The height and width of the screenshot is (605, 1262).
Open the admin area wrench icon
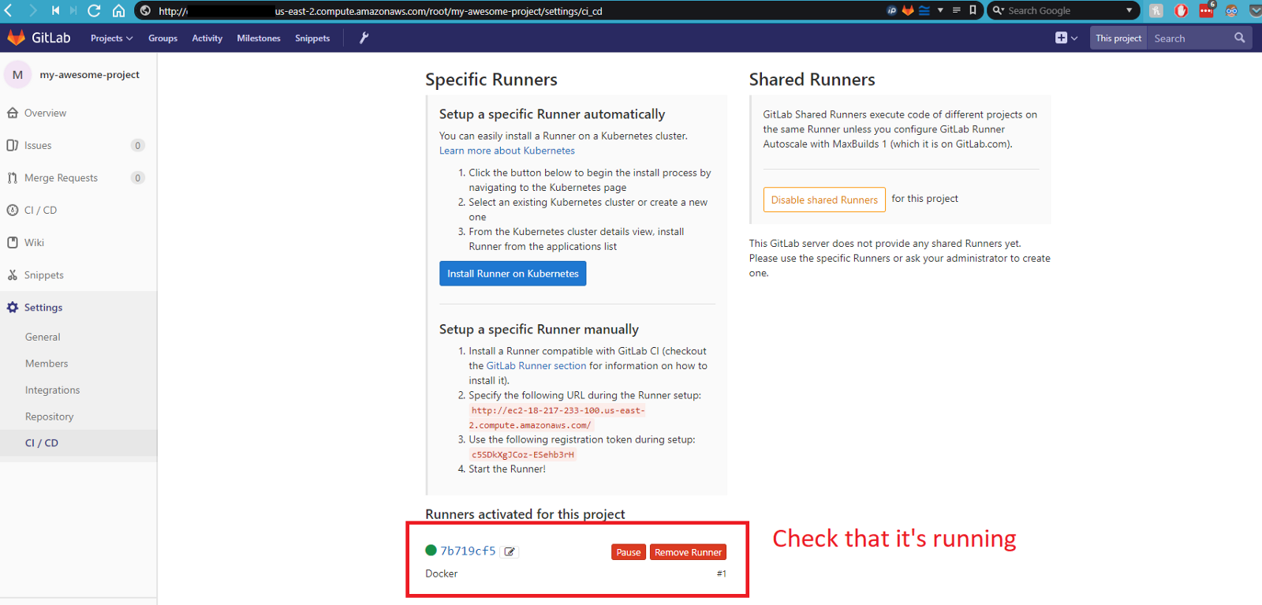click(x=364, y=38)
